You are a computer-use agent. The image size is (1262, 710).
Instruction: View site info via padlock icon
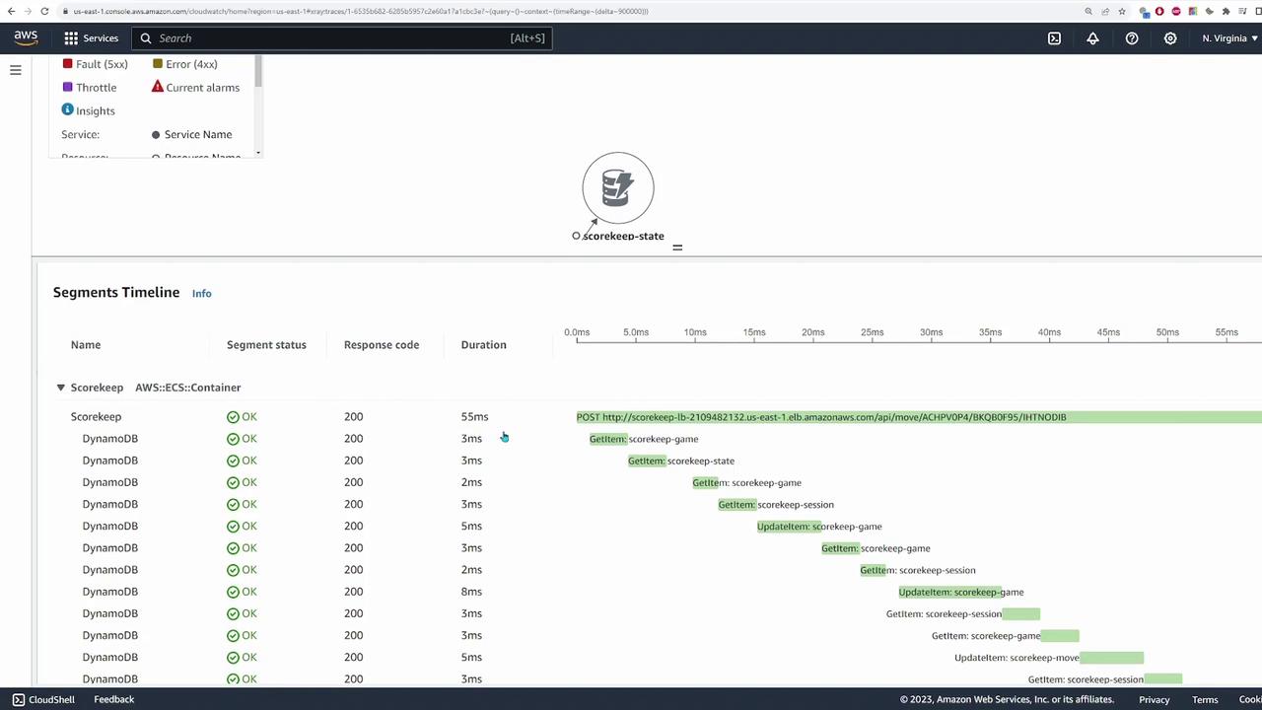pos(64,11)
